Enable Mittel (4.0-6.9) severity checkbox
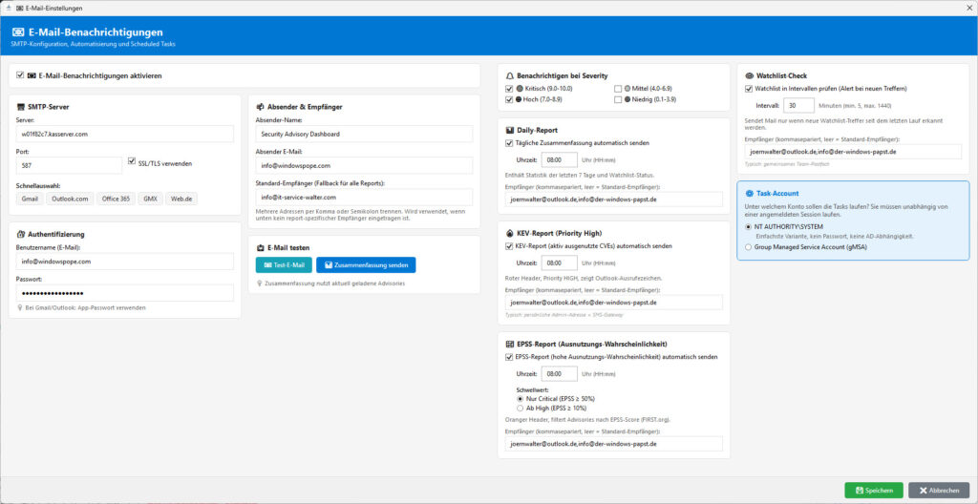This screenshot has height=504, width=978. pyautogui.click(x=618, y=89)
